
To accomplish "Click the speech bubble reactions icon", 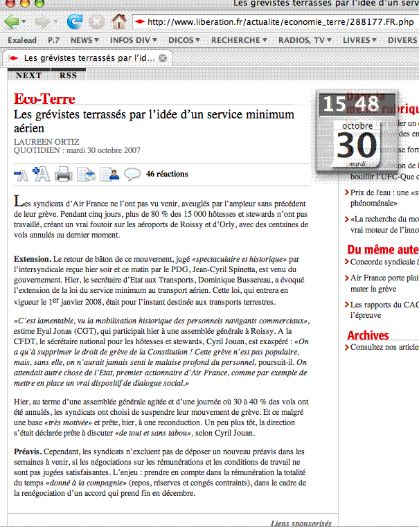I will (x=132, y=174).
